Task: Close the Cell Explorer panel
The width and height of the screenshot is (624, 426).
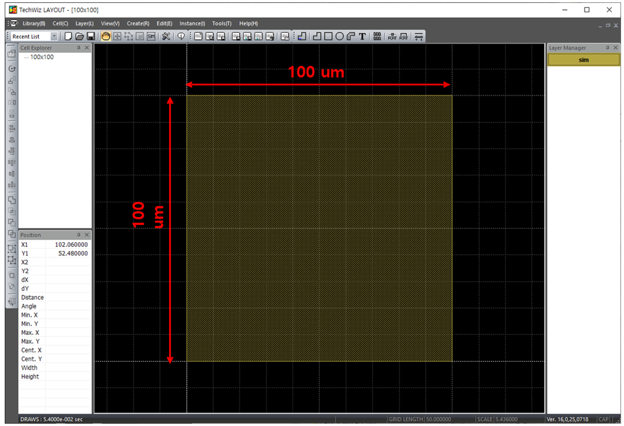Action: tap(87, 48)
